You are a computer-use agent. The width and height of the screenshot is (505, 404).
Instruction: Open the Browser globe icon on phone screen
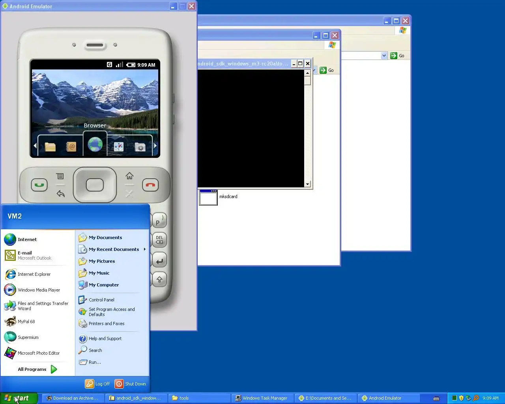tap(95, 145)
